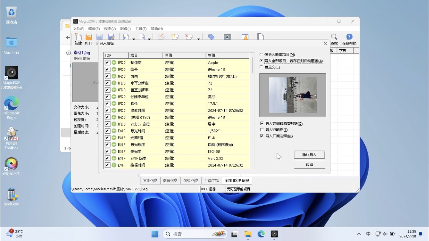429x241 pixels.
Task: Switch to GPS 信息 tab
Action: pos(191,181)
